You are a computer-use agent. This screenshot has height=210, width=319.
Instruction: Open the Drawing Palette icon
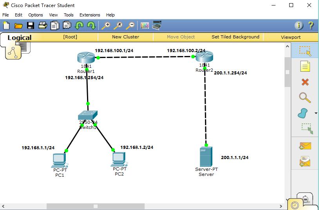[145, 25]
